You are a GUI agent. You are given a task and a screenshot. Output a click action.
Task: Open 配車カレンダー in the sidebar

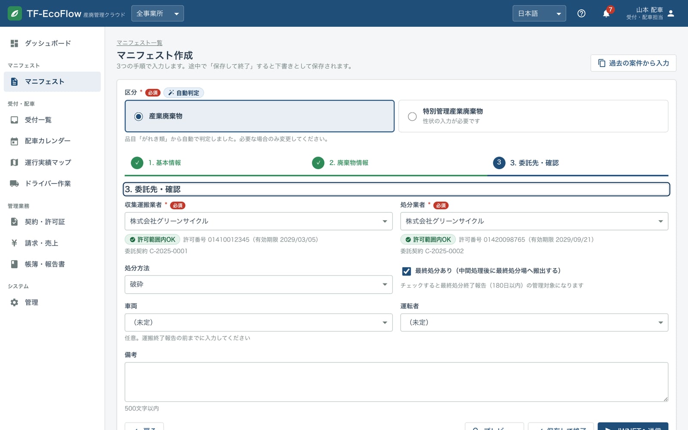coord(52,141)
